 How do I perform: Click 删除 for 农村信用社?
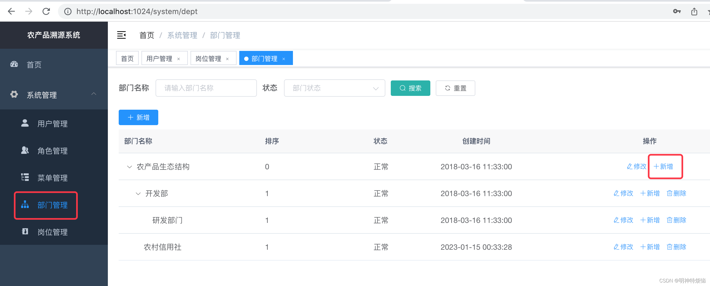pos(677,247)
